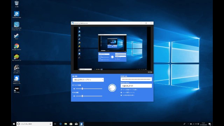Click the taskbar search box
Viewport: 224px width, 126px height.
pos(34,124)
